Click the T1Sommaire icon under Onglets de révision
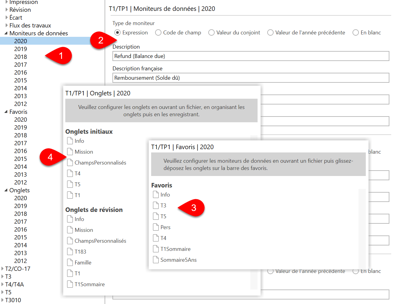The width and height of the screenshot is (393, 304). click(70, 284)
